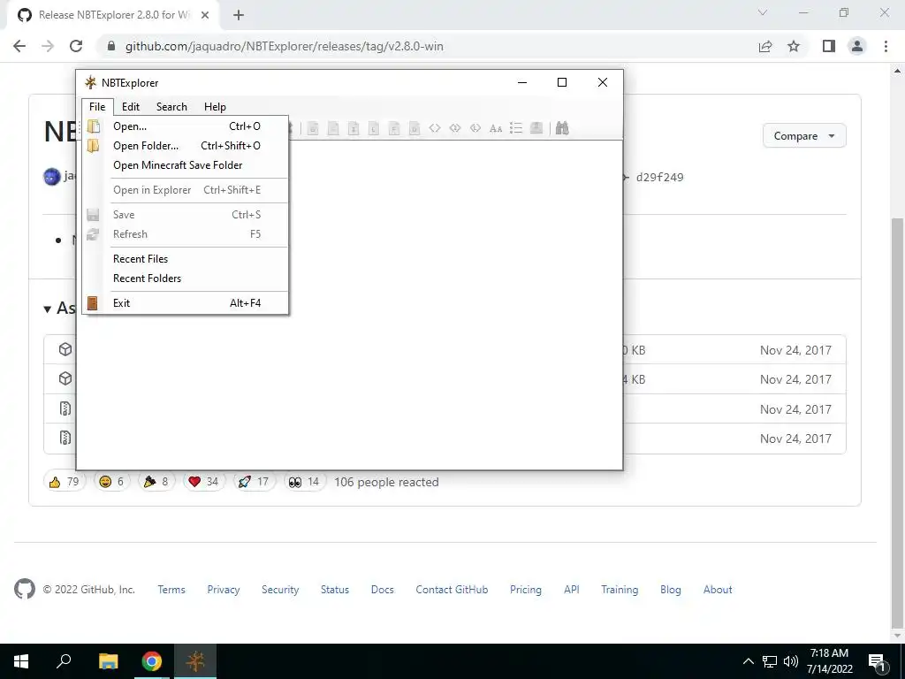The image size is (905, 679).
Task: Click the Add Compound Tag icon
Action: tap(536, 128)
